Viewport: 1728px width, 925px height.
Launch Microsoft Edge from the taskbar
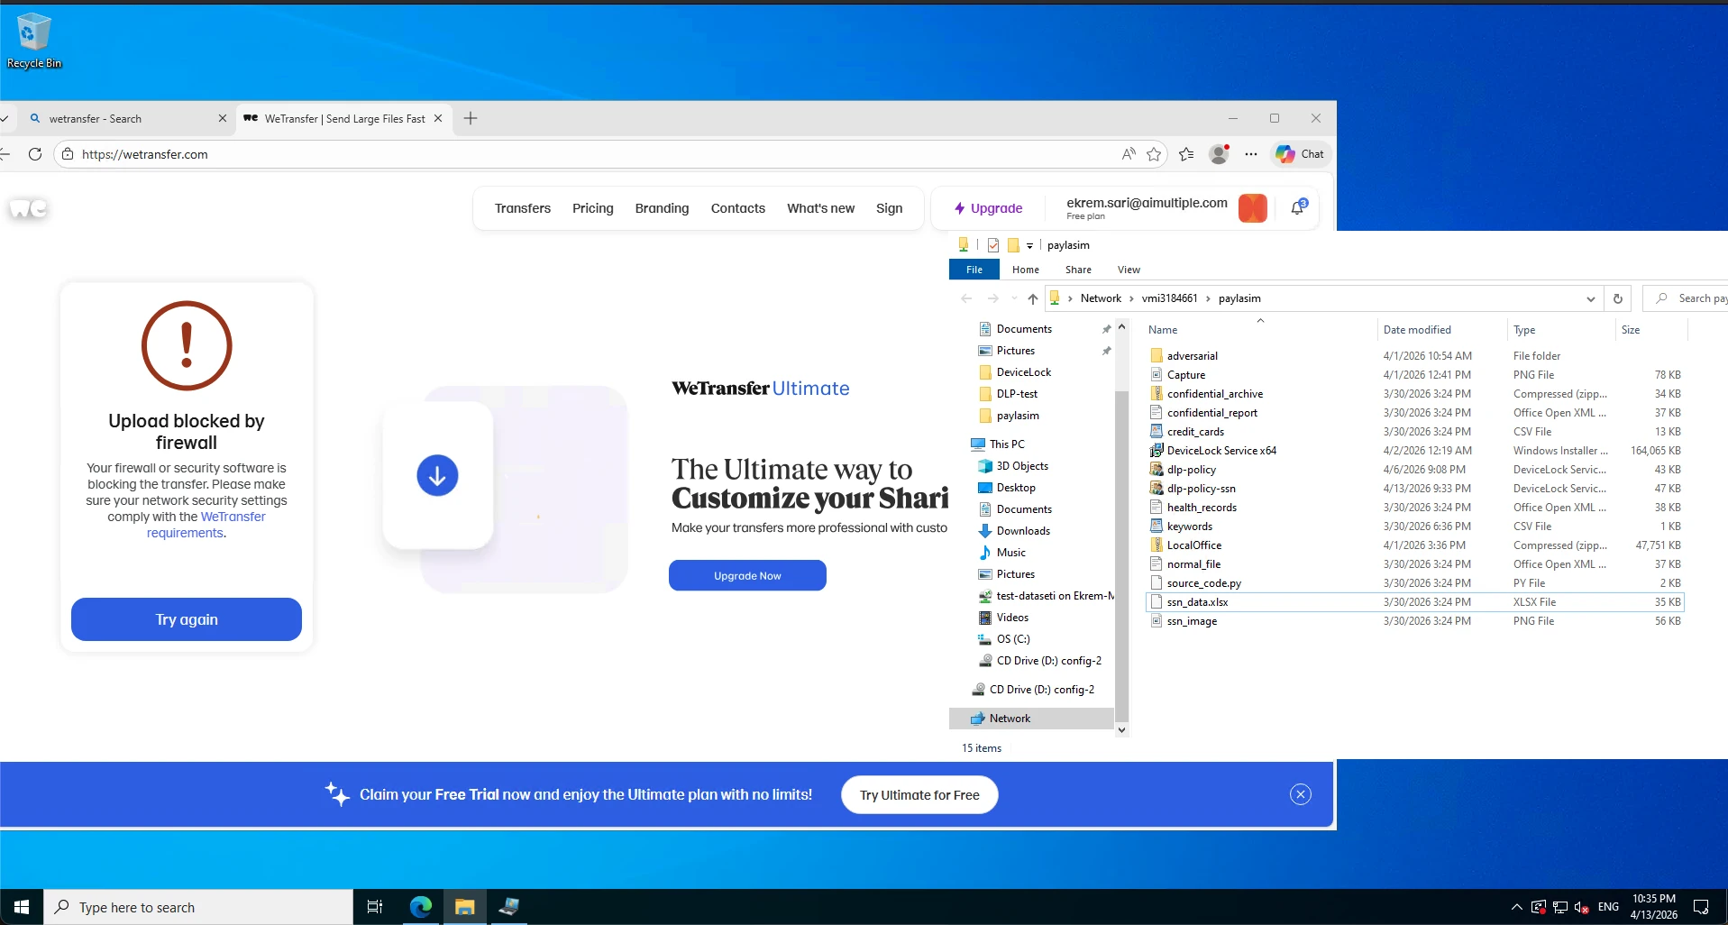tap(421, 907)
